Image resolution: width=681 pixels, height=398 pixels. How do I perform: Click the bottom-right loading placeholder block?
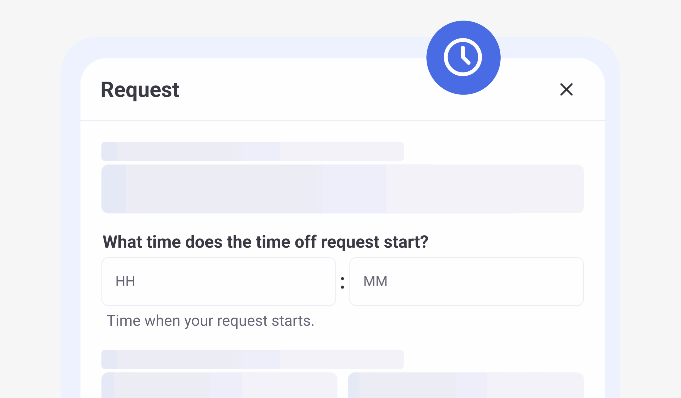(x=466, y=385)
